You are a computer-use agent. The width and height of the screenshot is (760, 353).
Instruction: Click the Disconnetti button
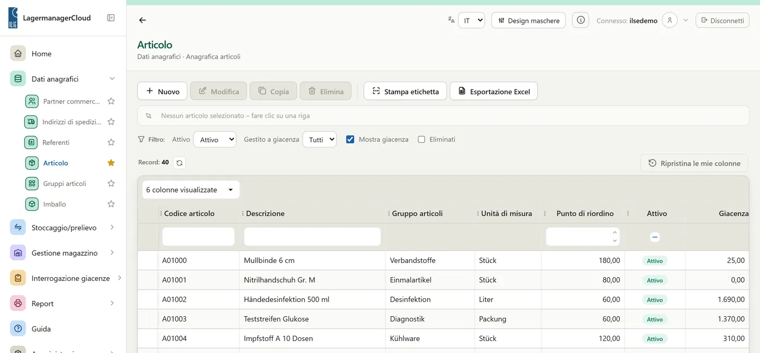click(x=723, y=20)
